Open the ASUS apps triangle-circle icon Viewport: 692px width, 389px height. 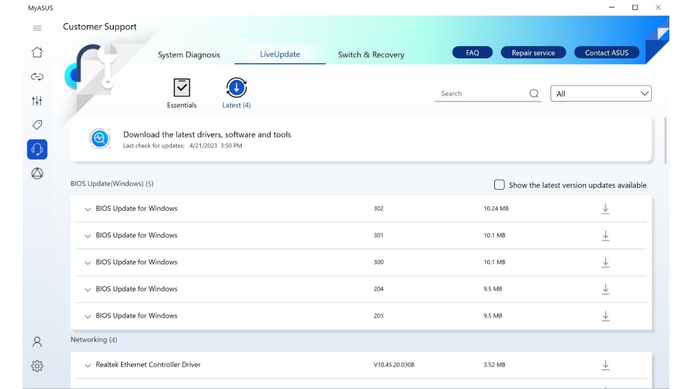(37, 173)
